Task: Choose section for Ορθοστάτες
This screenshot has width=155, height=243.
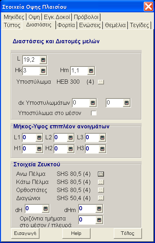Action: point(101,190)
